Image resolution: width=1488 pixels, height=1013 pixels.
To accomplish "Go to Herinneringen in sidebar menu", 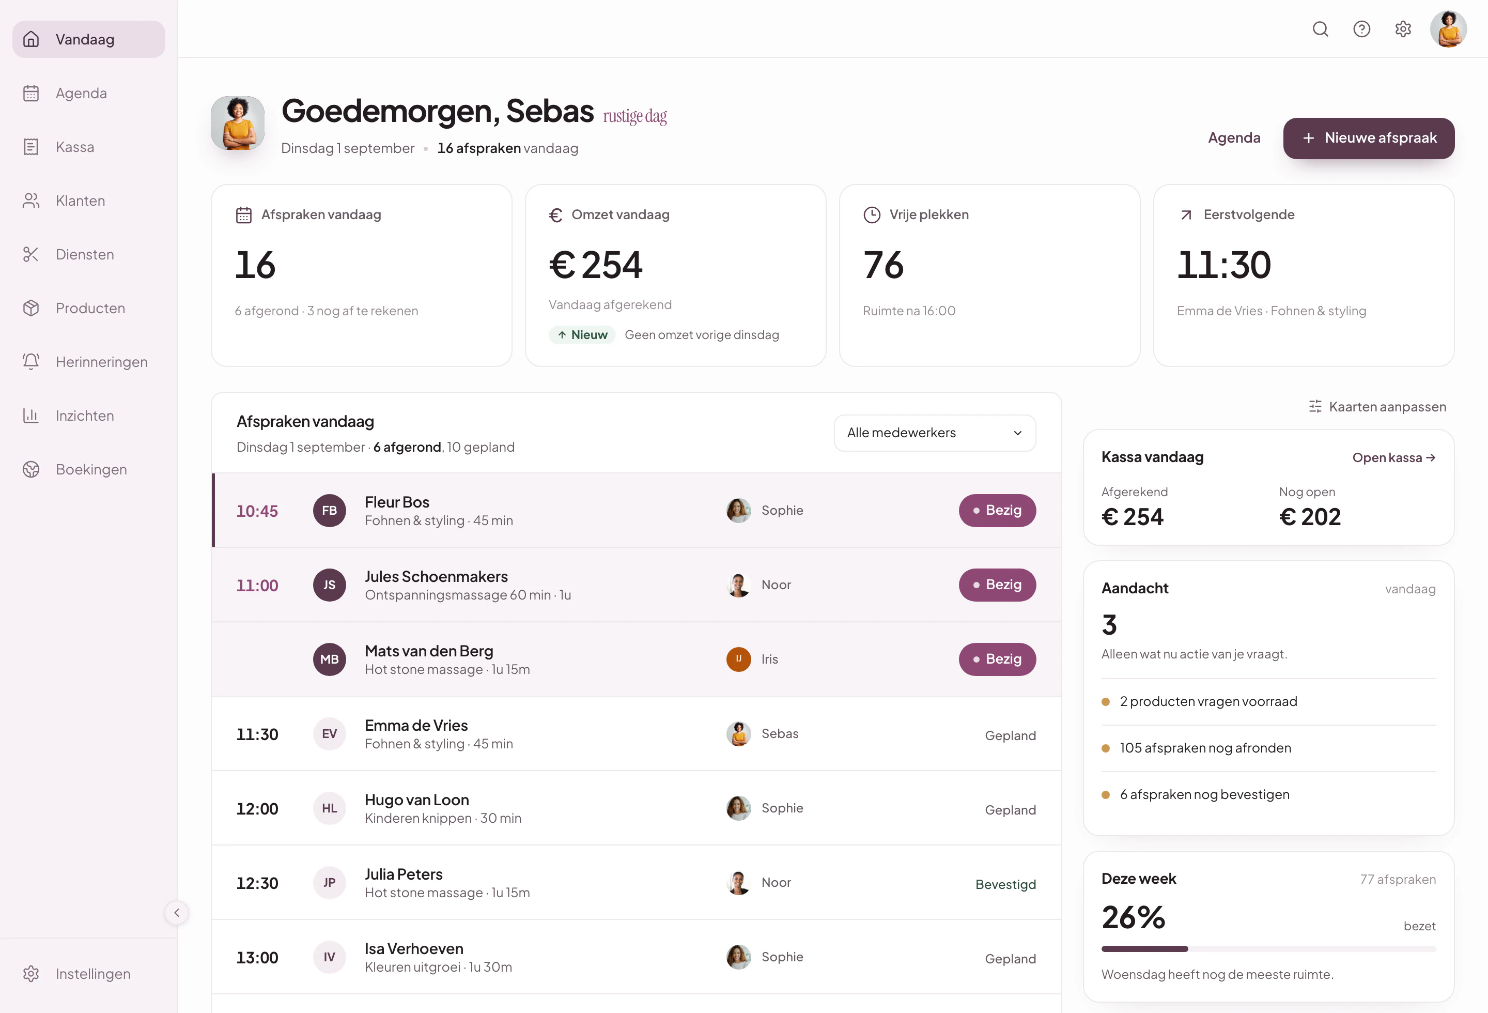I will (88, 362).
